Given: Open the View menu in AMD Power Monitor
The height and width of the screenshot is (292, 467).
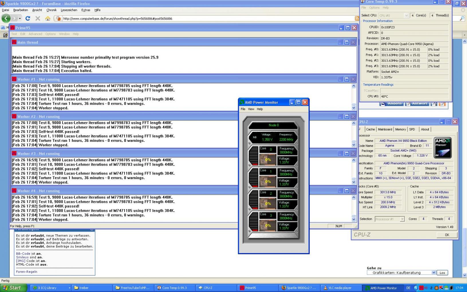Looking at the screenshot, I should (x=251, y=109).
